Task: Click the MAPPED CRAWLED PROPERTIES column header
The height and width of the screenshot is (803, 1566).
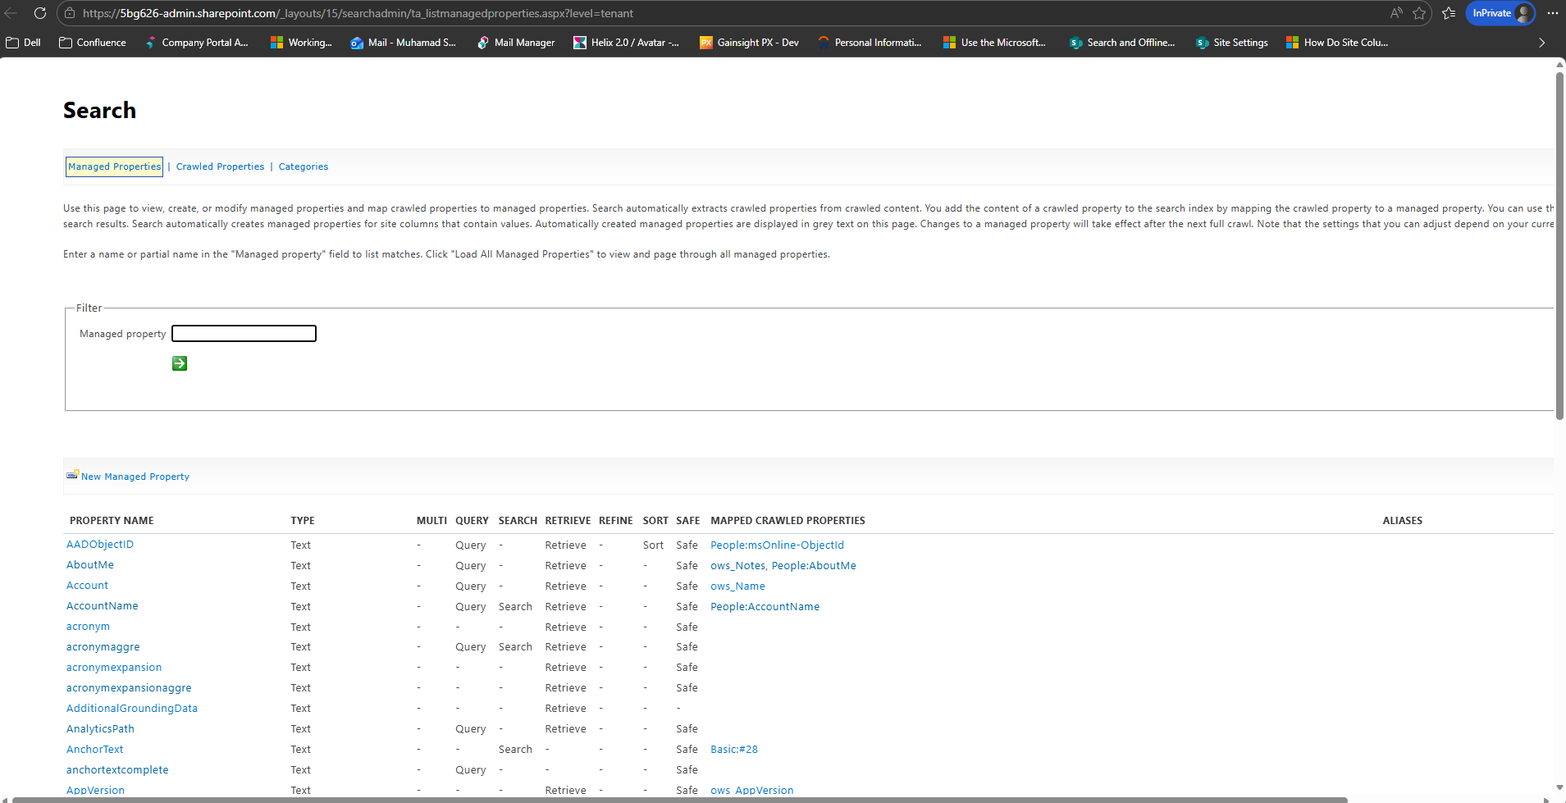Action: point(788,521)
